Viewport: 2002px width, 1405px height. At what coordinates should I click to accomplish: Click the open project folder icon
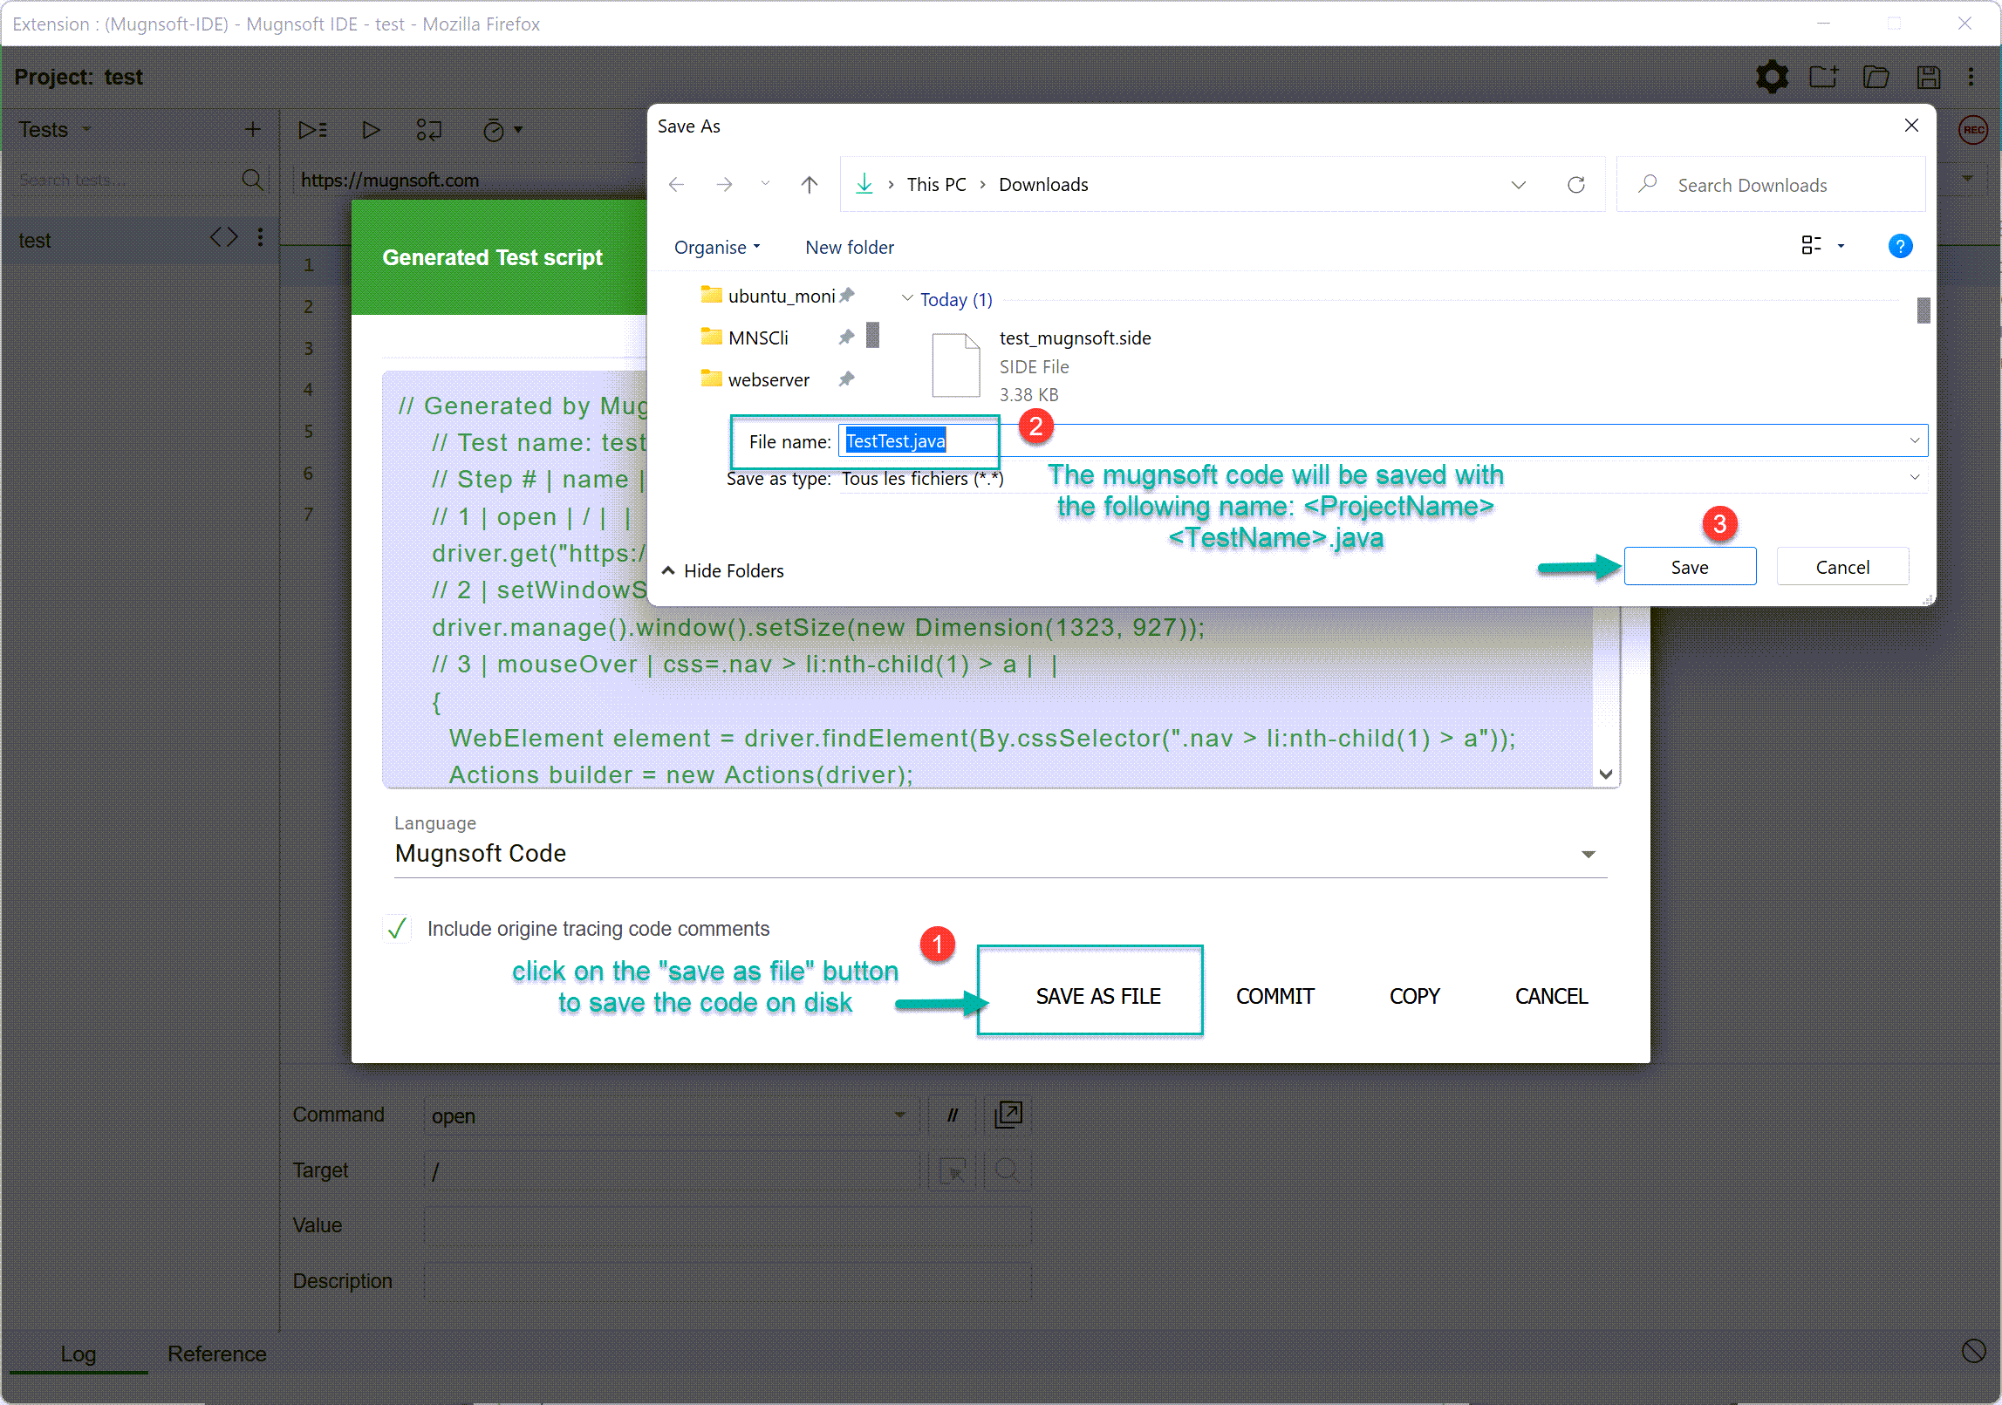click(1876, 77)
